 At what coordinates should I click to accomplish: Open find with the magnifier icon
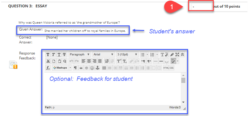(x=65, y=61)
